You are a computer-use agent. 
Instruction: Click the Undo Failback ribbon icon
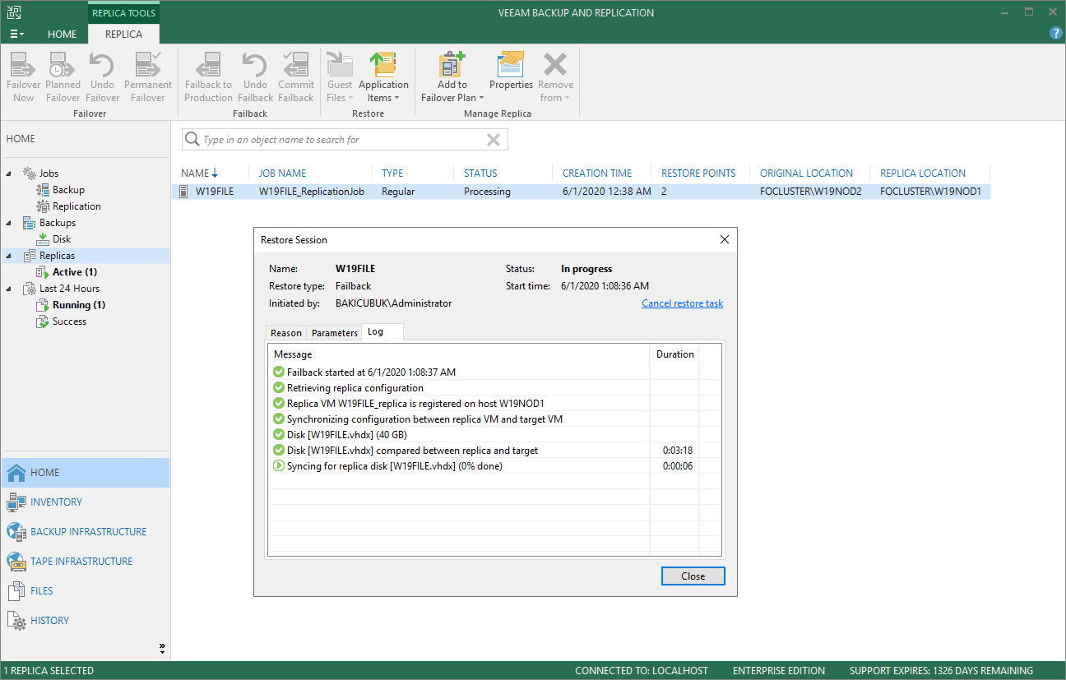click(255, 77)
